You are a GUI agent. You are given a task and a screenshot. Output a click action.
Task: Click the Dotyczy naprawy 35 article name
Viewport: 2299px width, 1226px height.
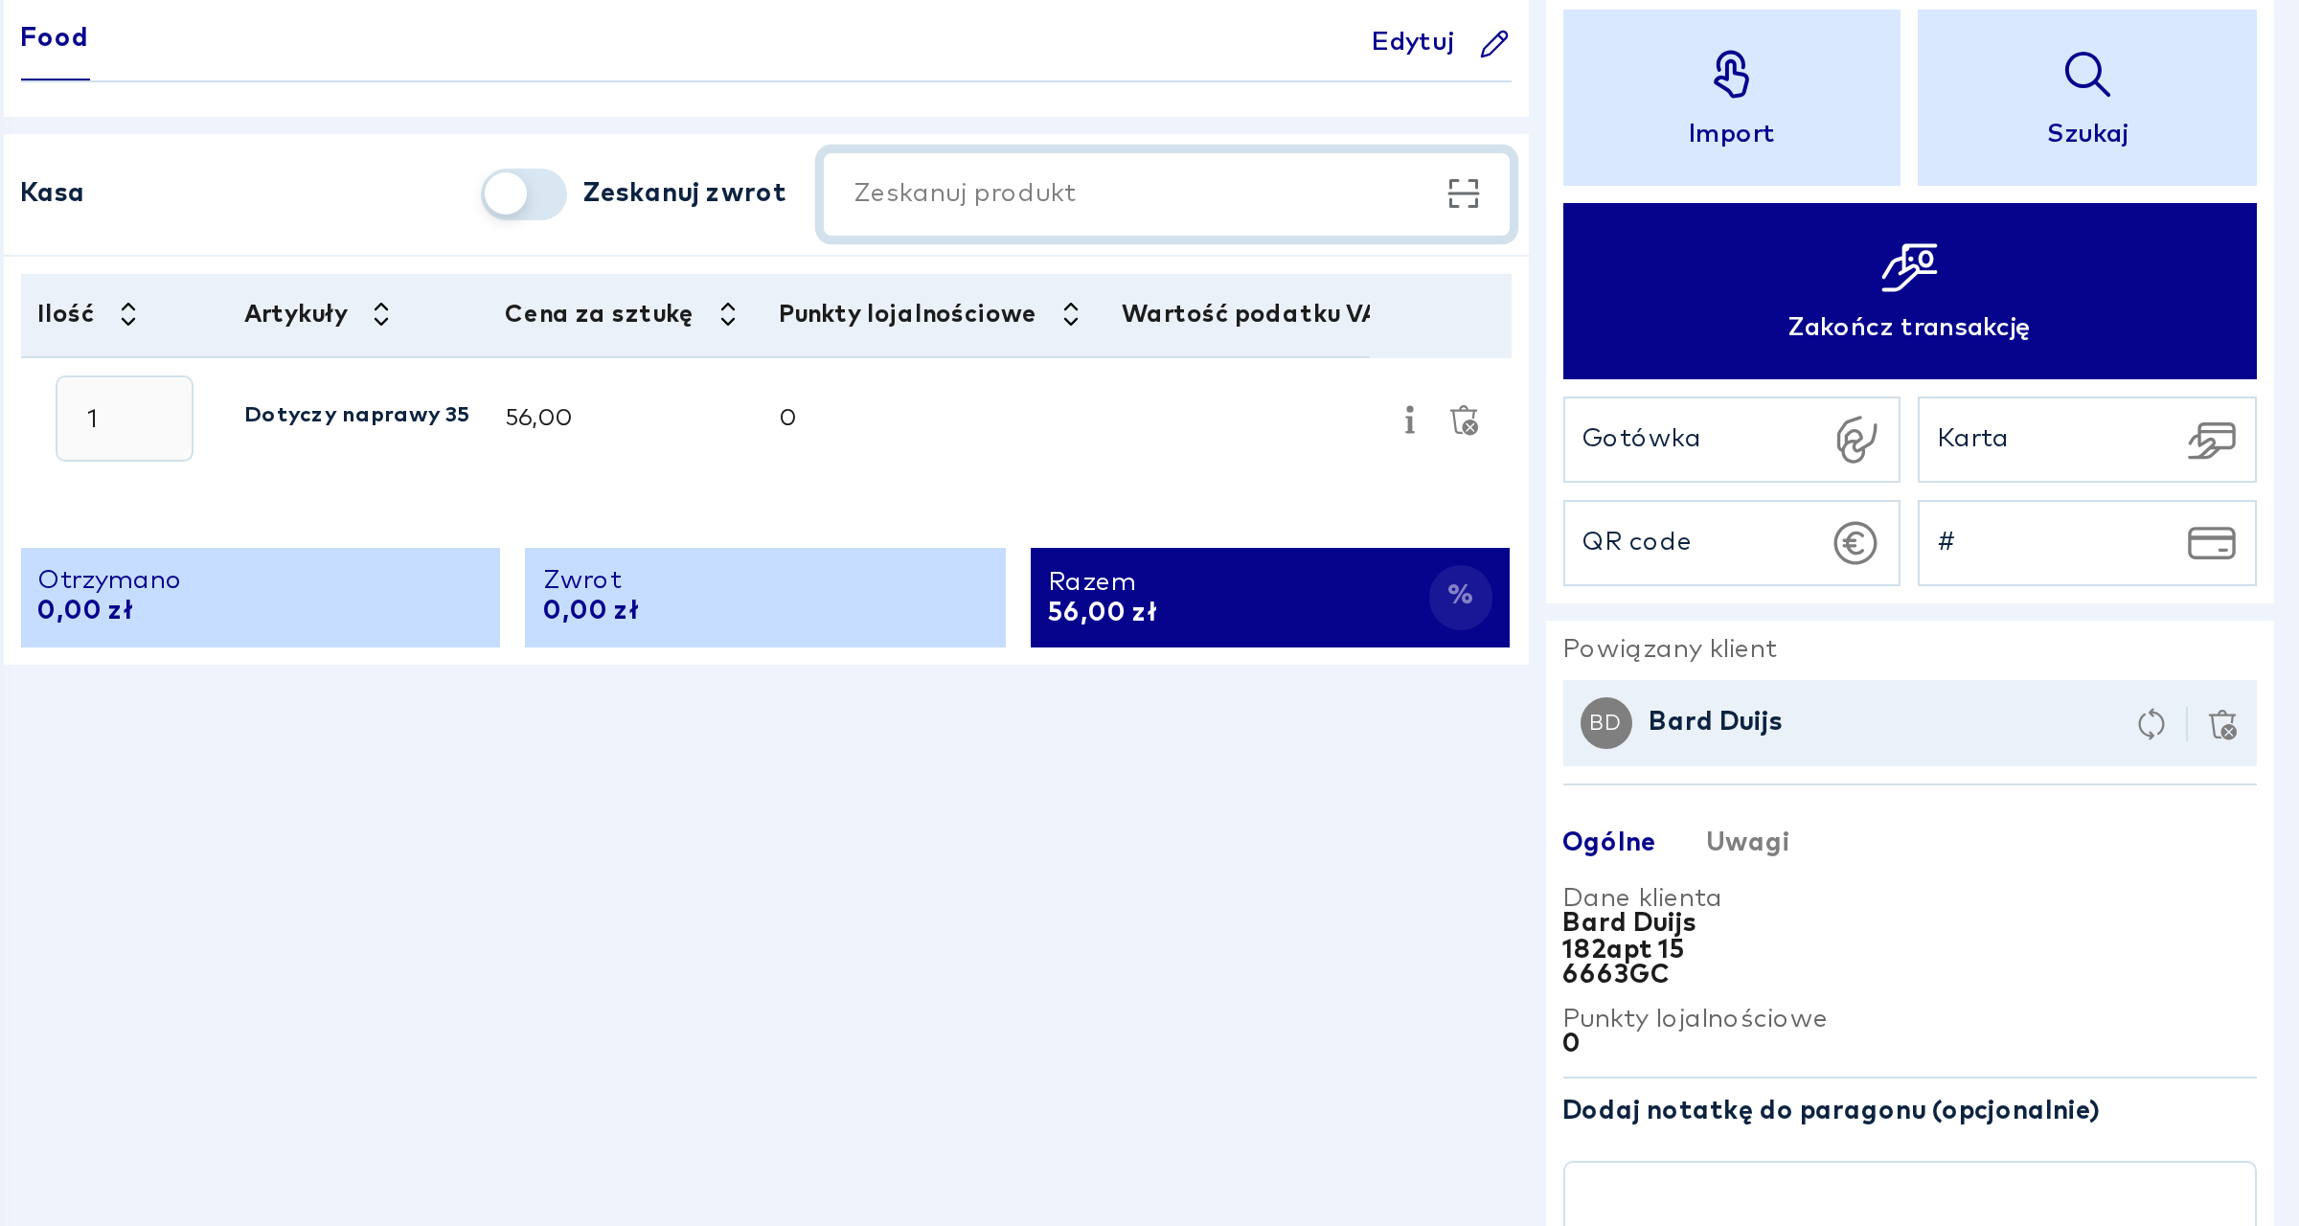click(356, 416)
